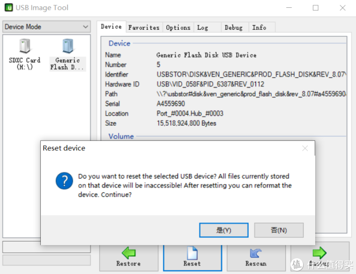
Task: Click the Serial value A4559690
Action: point(171,104)
